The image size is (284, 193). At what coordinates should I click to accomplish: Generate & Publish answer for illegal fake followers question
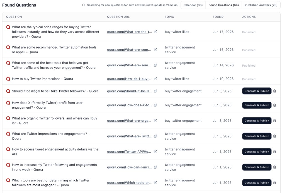click(257, 91)
